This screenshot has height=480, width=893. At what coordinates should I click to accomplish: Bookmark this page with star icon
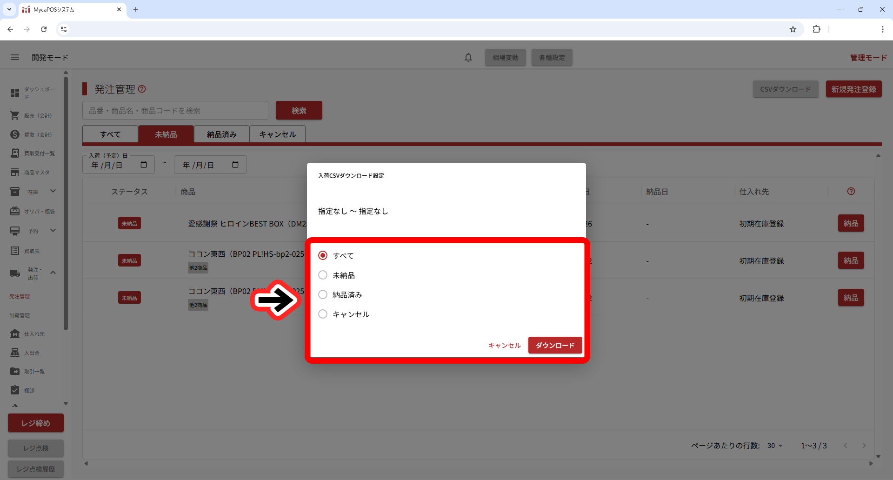click(793, 29)
